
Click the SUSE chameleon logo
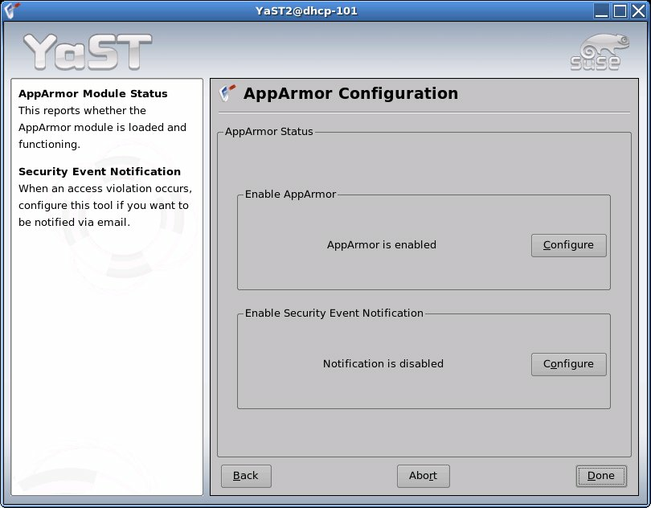[x=600, y=52]
